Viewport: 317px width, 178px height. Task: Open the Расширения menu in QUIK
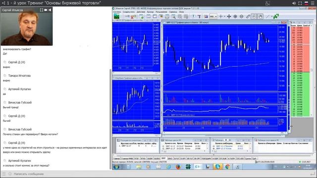[161, 12]
